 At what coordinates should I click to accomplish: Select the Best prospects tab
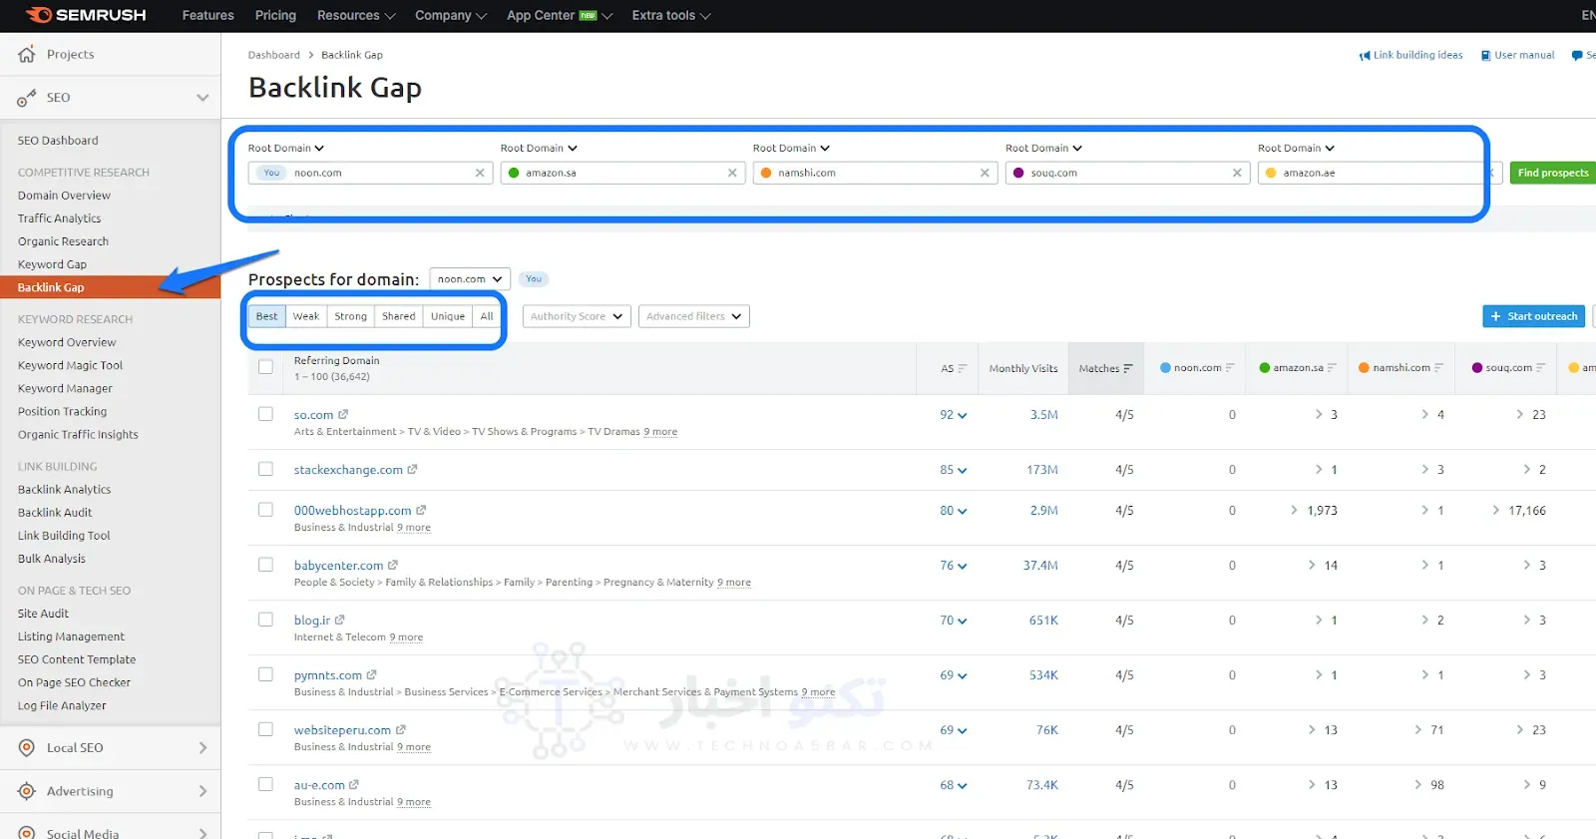267,316
